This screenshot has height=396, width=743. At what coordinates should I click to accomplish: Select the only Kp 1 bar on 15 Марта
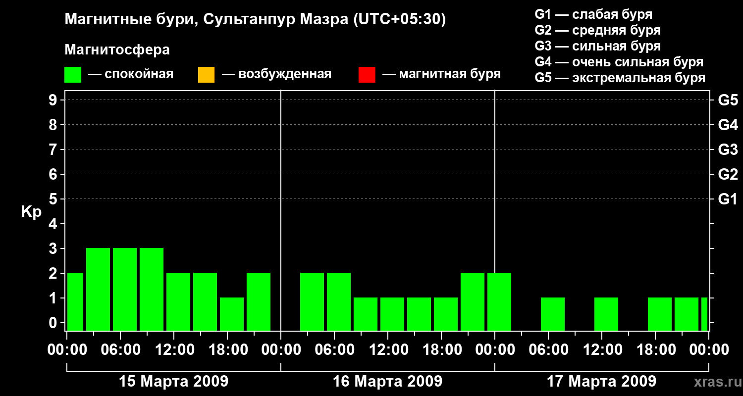[232, 314]
